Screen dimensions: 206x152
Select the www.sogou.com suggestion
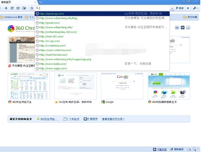pos(102,68)
